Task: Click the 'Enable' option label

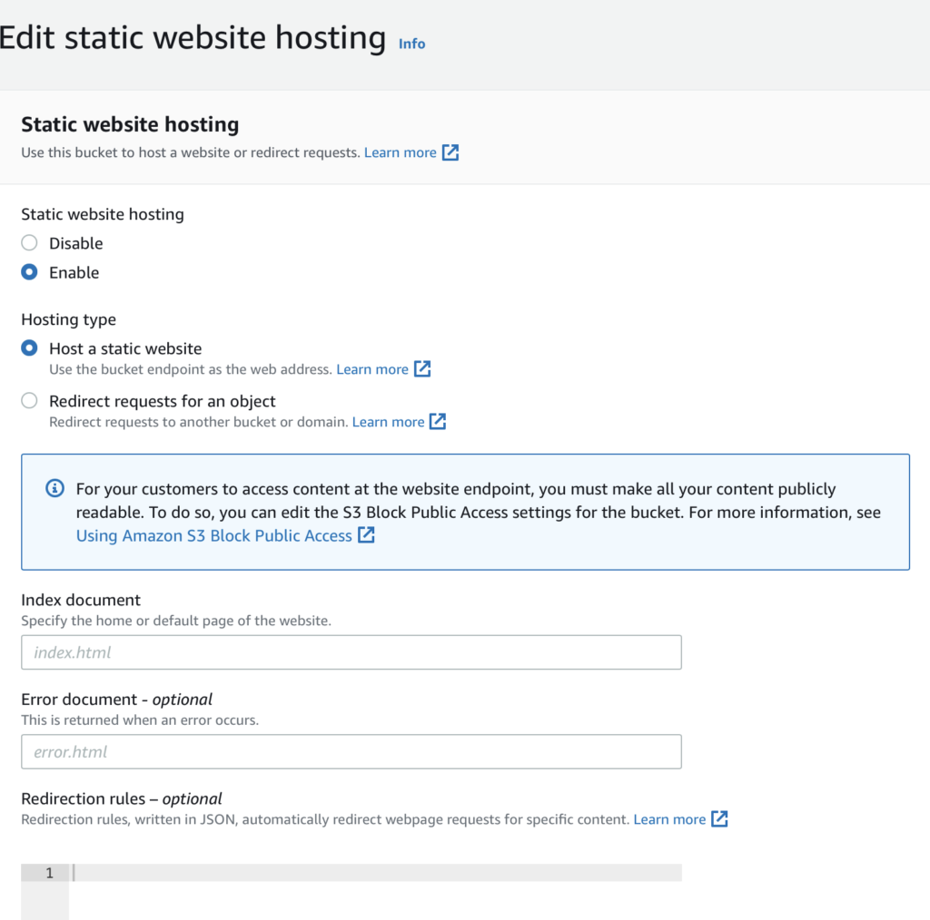Action: (74, 272)
